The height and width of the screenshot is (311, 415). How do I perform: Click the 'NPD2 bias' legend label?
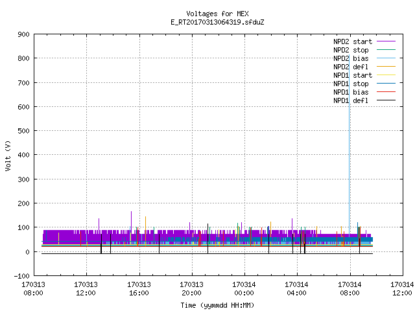click(351, 58)
